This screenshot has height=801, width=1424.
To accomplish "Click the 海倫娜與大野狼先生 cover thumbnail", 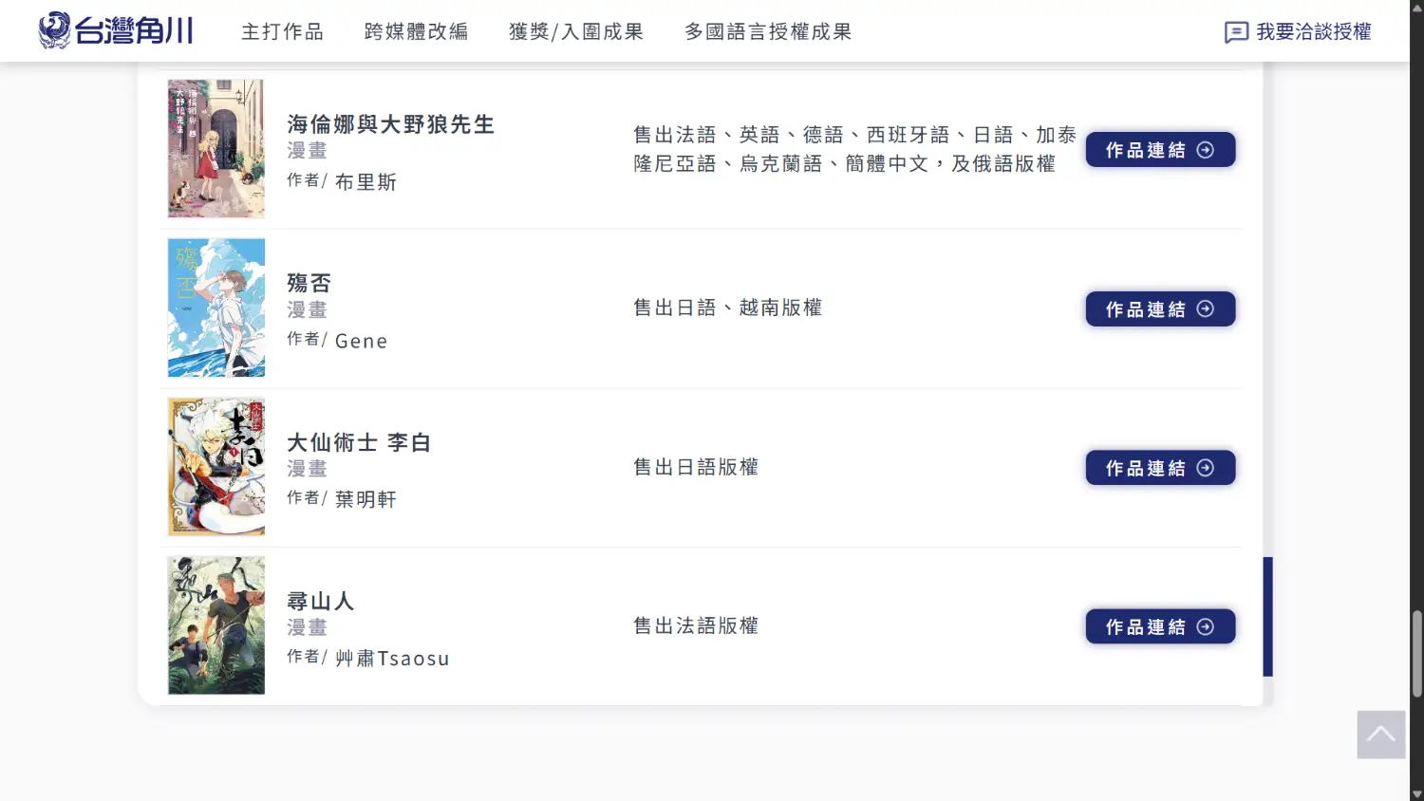I will [216, 149].
